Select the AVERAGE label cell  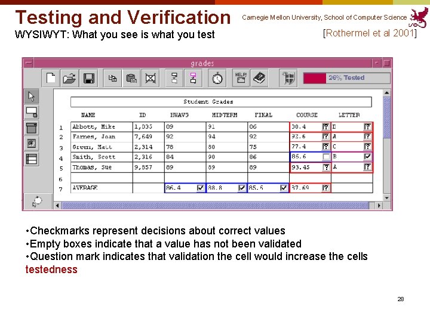pos(102,188)
